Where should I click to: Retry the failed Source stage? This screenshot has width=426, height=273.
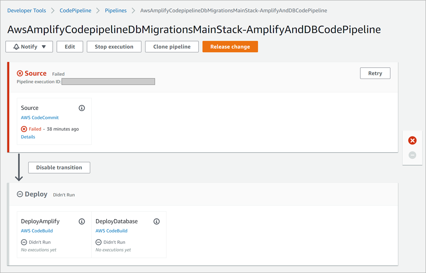point(375,73)
